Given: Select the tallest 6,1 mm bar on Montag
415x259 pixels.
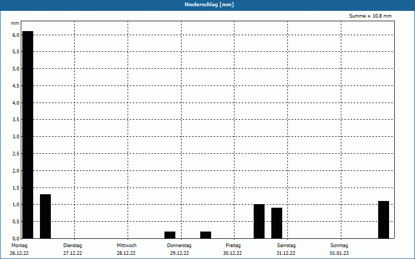Looking at the screenshot, I should 28,135.
